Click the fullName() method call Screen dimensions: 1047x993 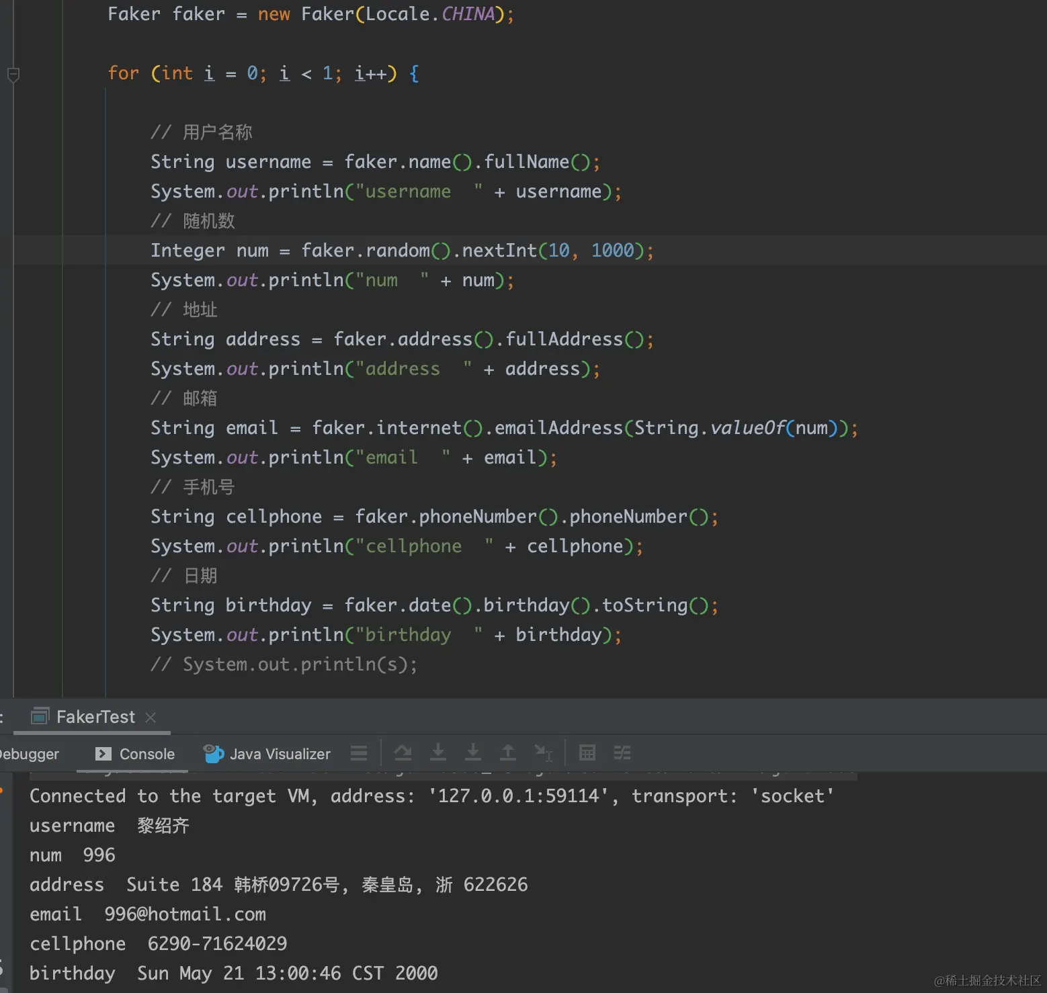(x=537, y=162)
